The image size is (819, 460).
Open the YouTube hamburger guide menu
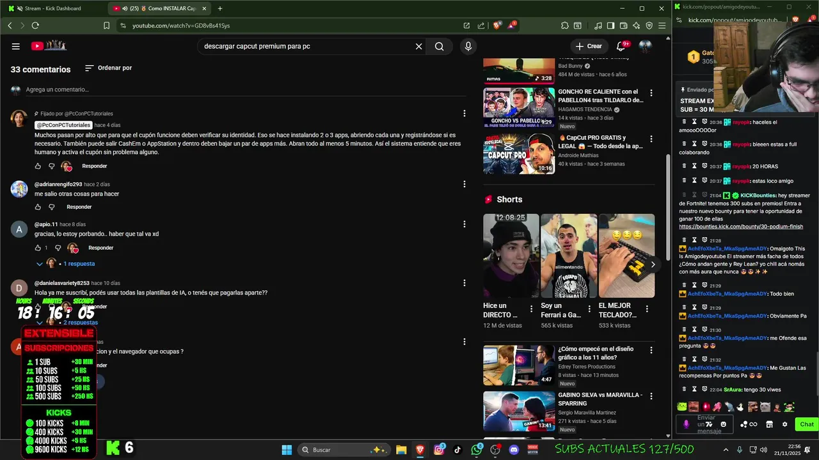point(15,46)
